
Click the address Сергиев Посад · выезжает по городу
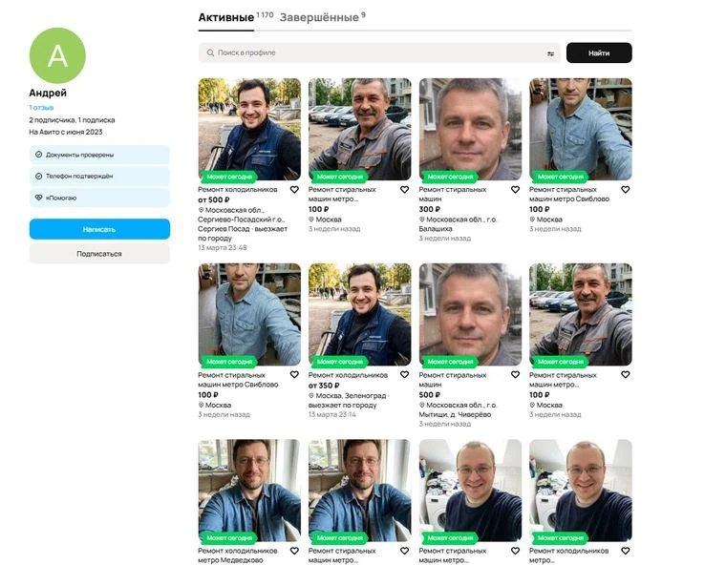pyautogui.click(x=243, y=234)
